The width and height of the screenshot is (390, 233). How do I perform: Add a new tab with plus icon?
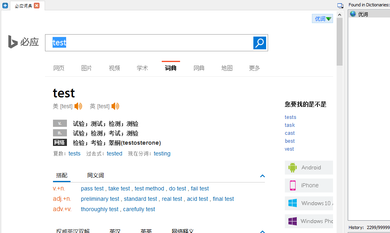pos(5,6)
